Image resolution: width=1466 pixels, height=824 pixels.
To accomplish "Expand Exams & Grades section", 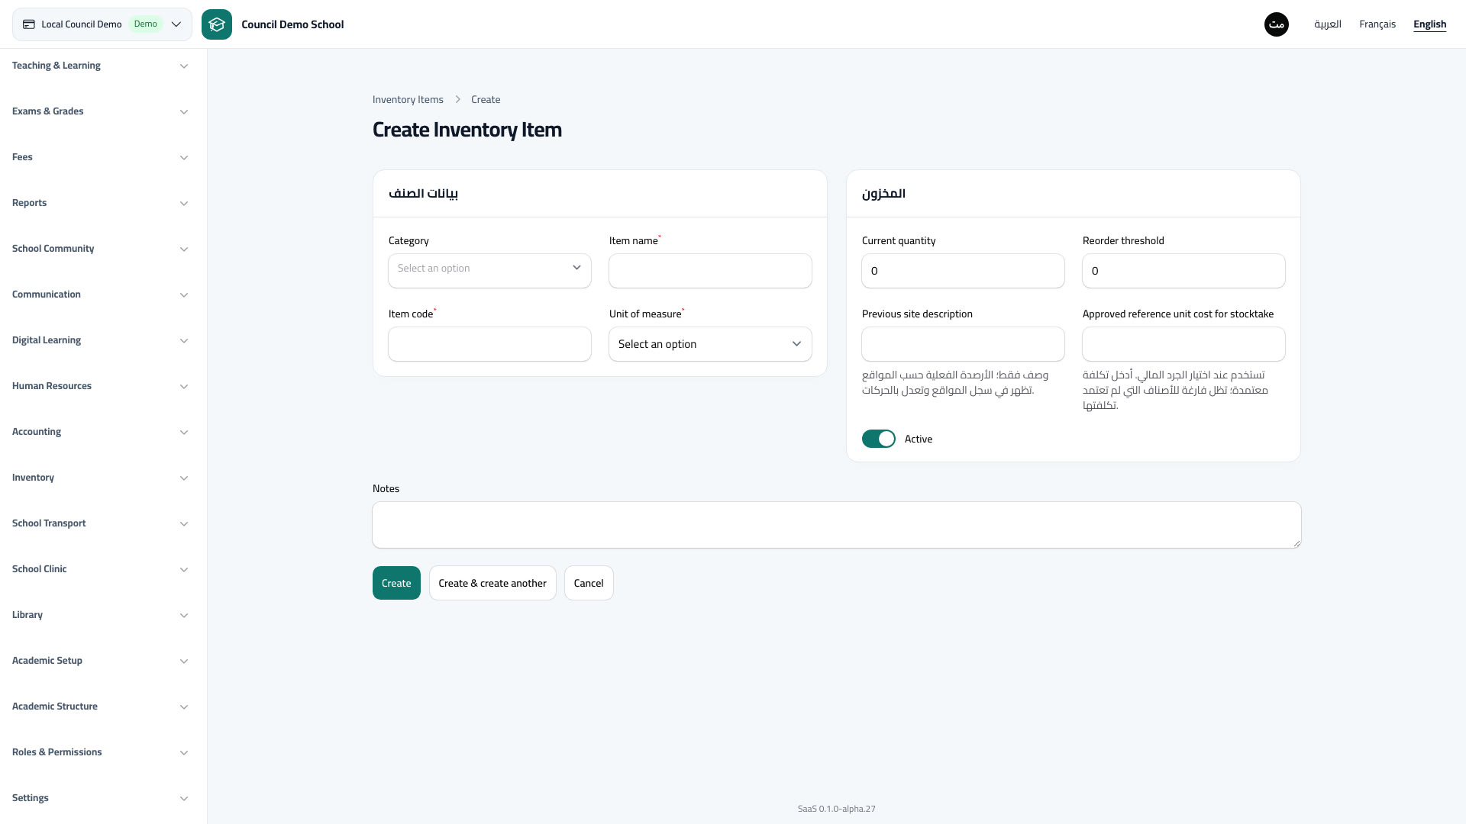I will [100, 111].
